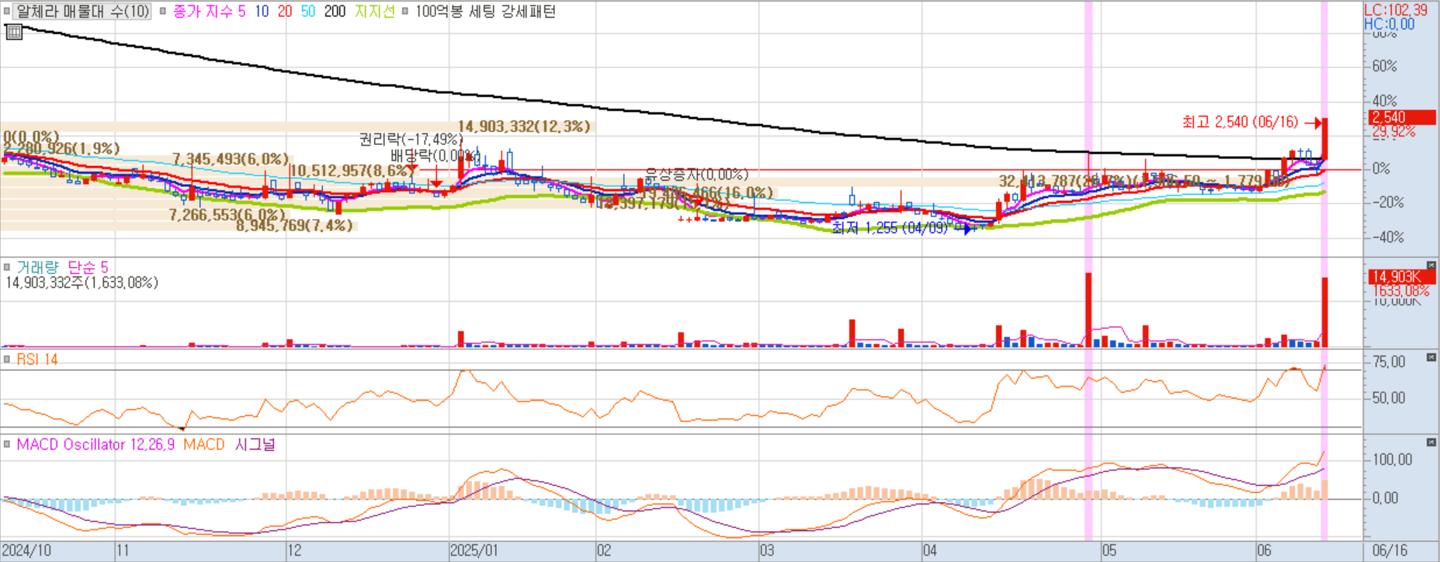Click the 2024/10 date on time axis

click(27, 550)
